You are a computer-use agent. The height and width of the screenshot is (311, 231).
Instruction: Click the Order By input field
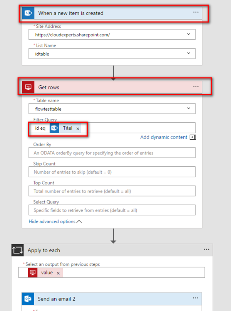coord(112,153)
